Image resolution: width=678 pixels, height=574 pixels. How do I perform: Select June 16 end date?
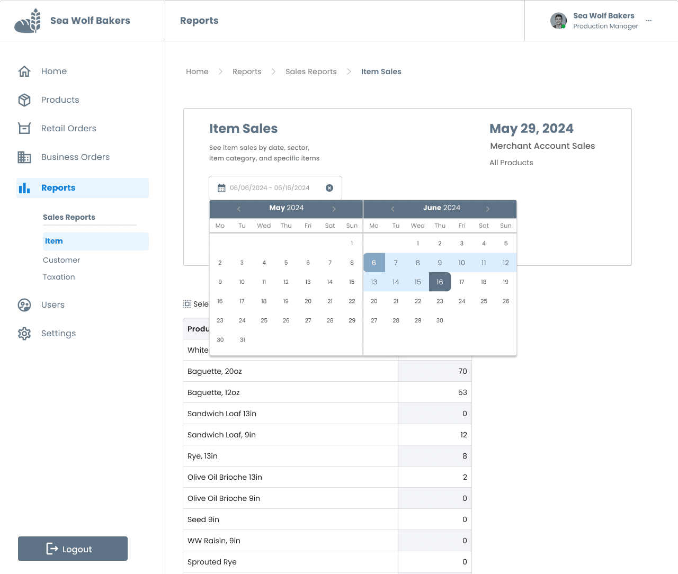tap(440, 282)
